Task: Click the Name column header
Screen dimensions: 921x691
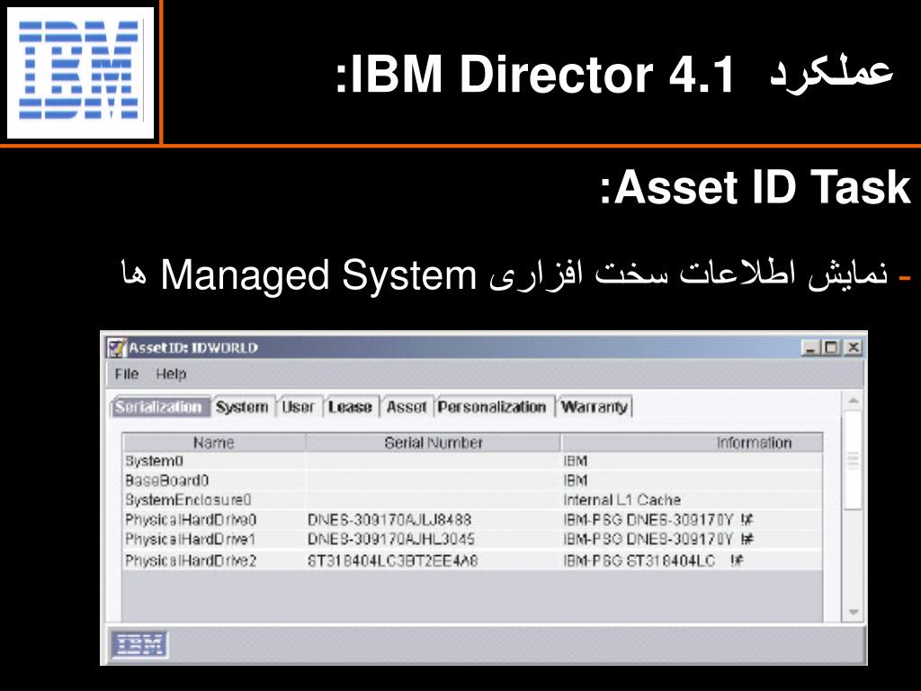Action: click(x=214, y=443)
